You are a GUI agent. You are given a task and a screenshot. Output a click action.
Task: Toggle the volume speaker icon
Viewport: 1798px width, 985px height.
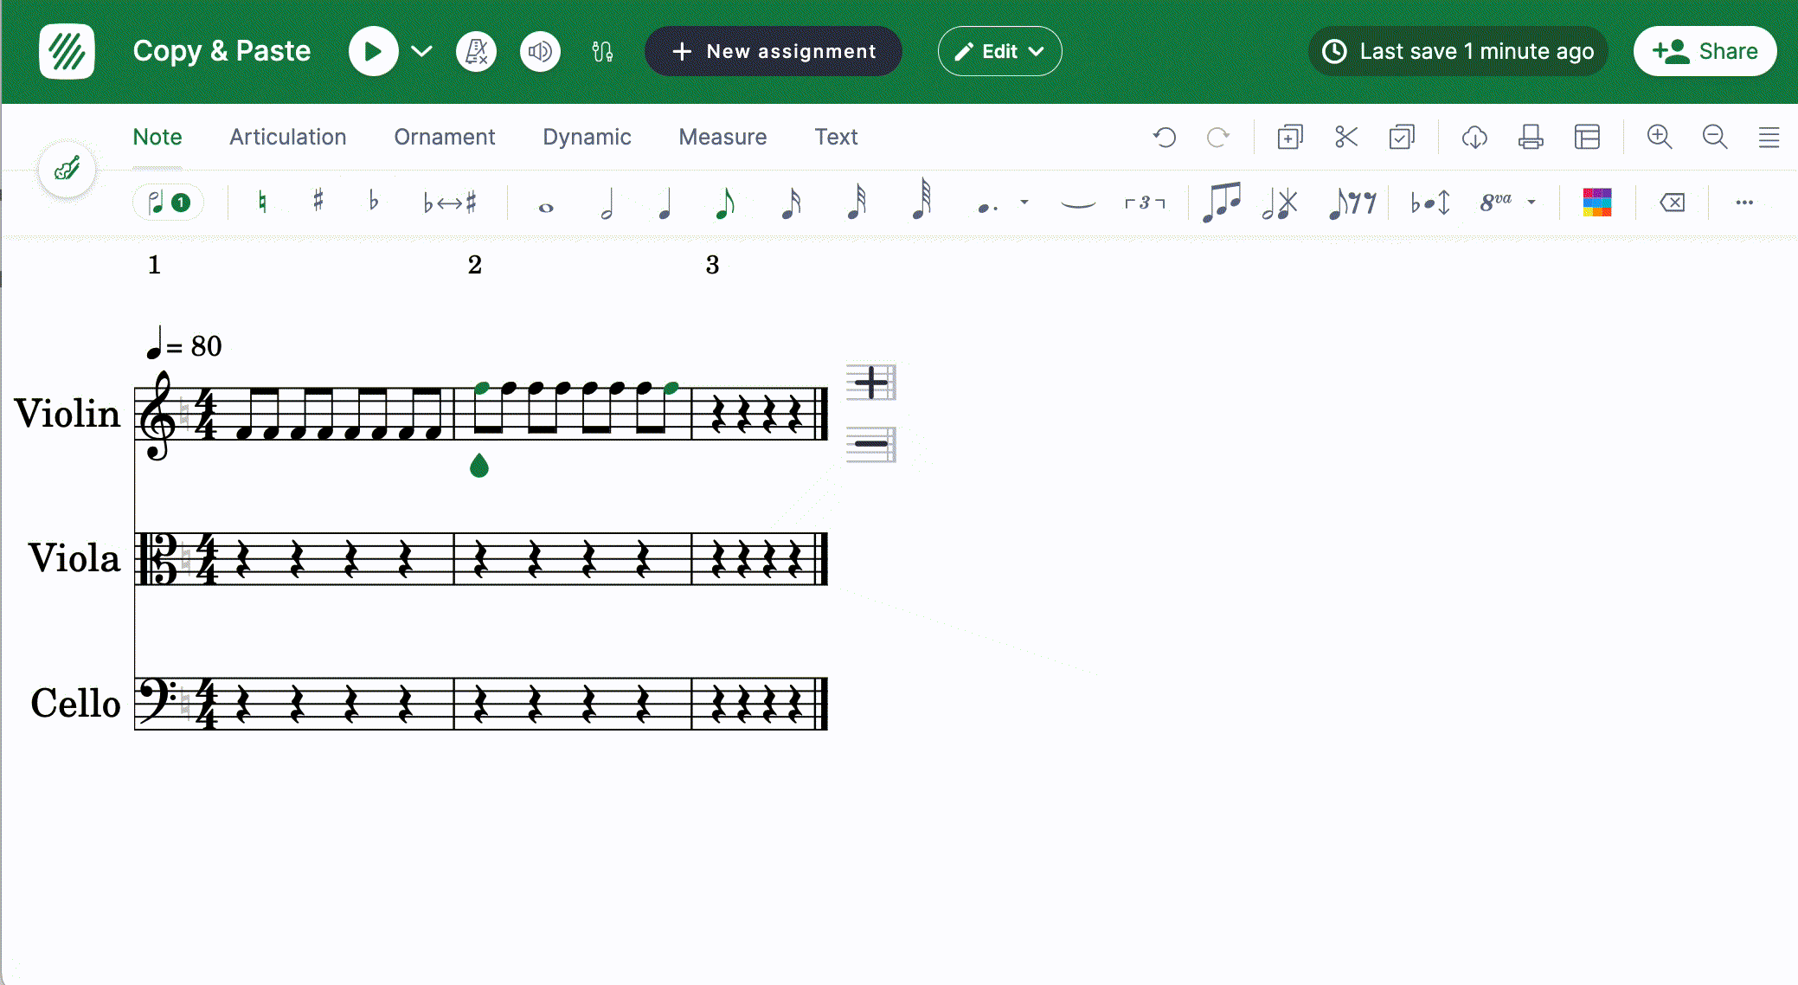coord(540,51)
